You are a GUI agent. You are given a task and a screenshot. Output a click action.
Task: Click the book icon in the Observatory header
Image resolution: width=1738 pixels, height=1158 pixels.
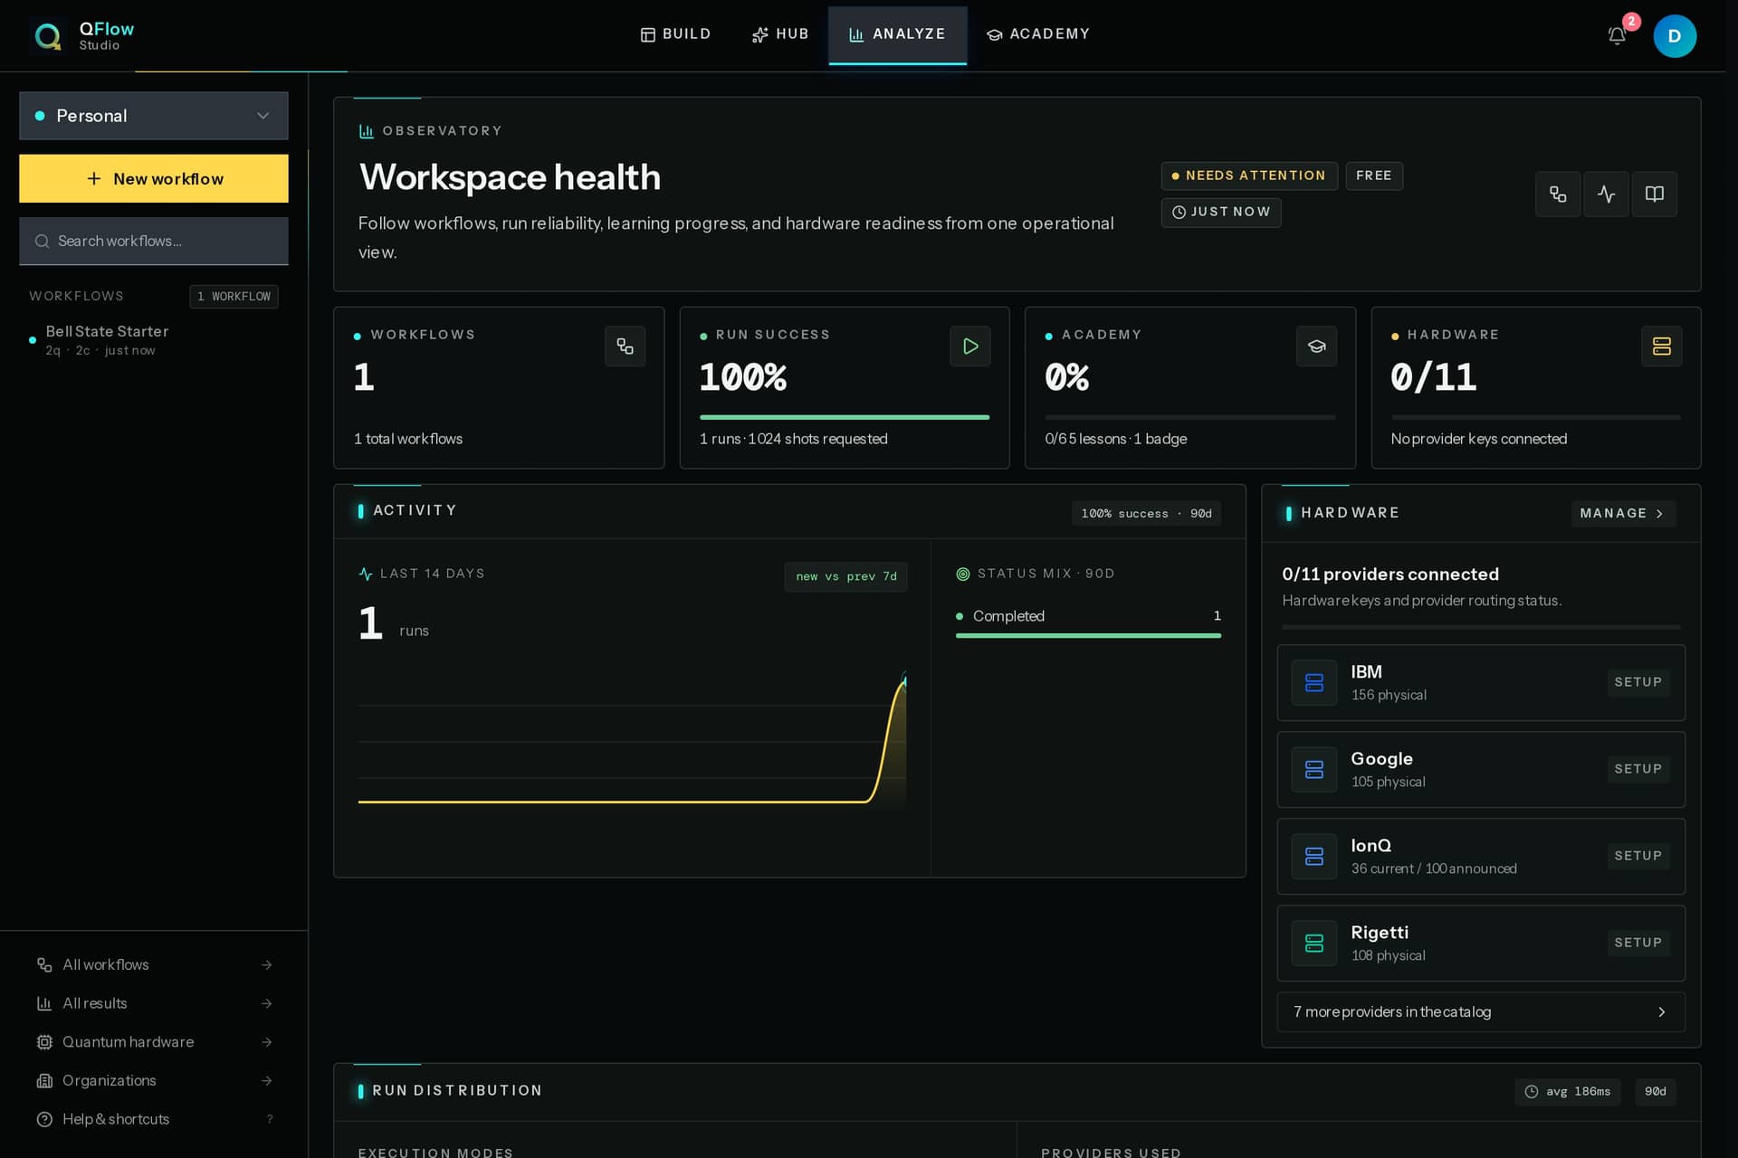[x=1654, y=194]
